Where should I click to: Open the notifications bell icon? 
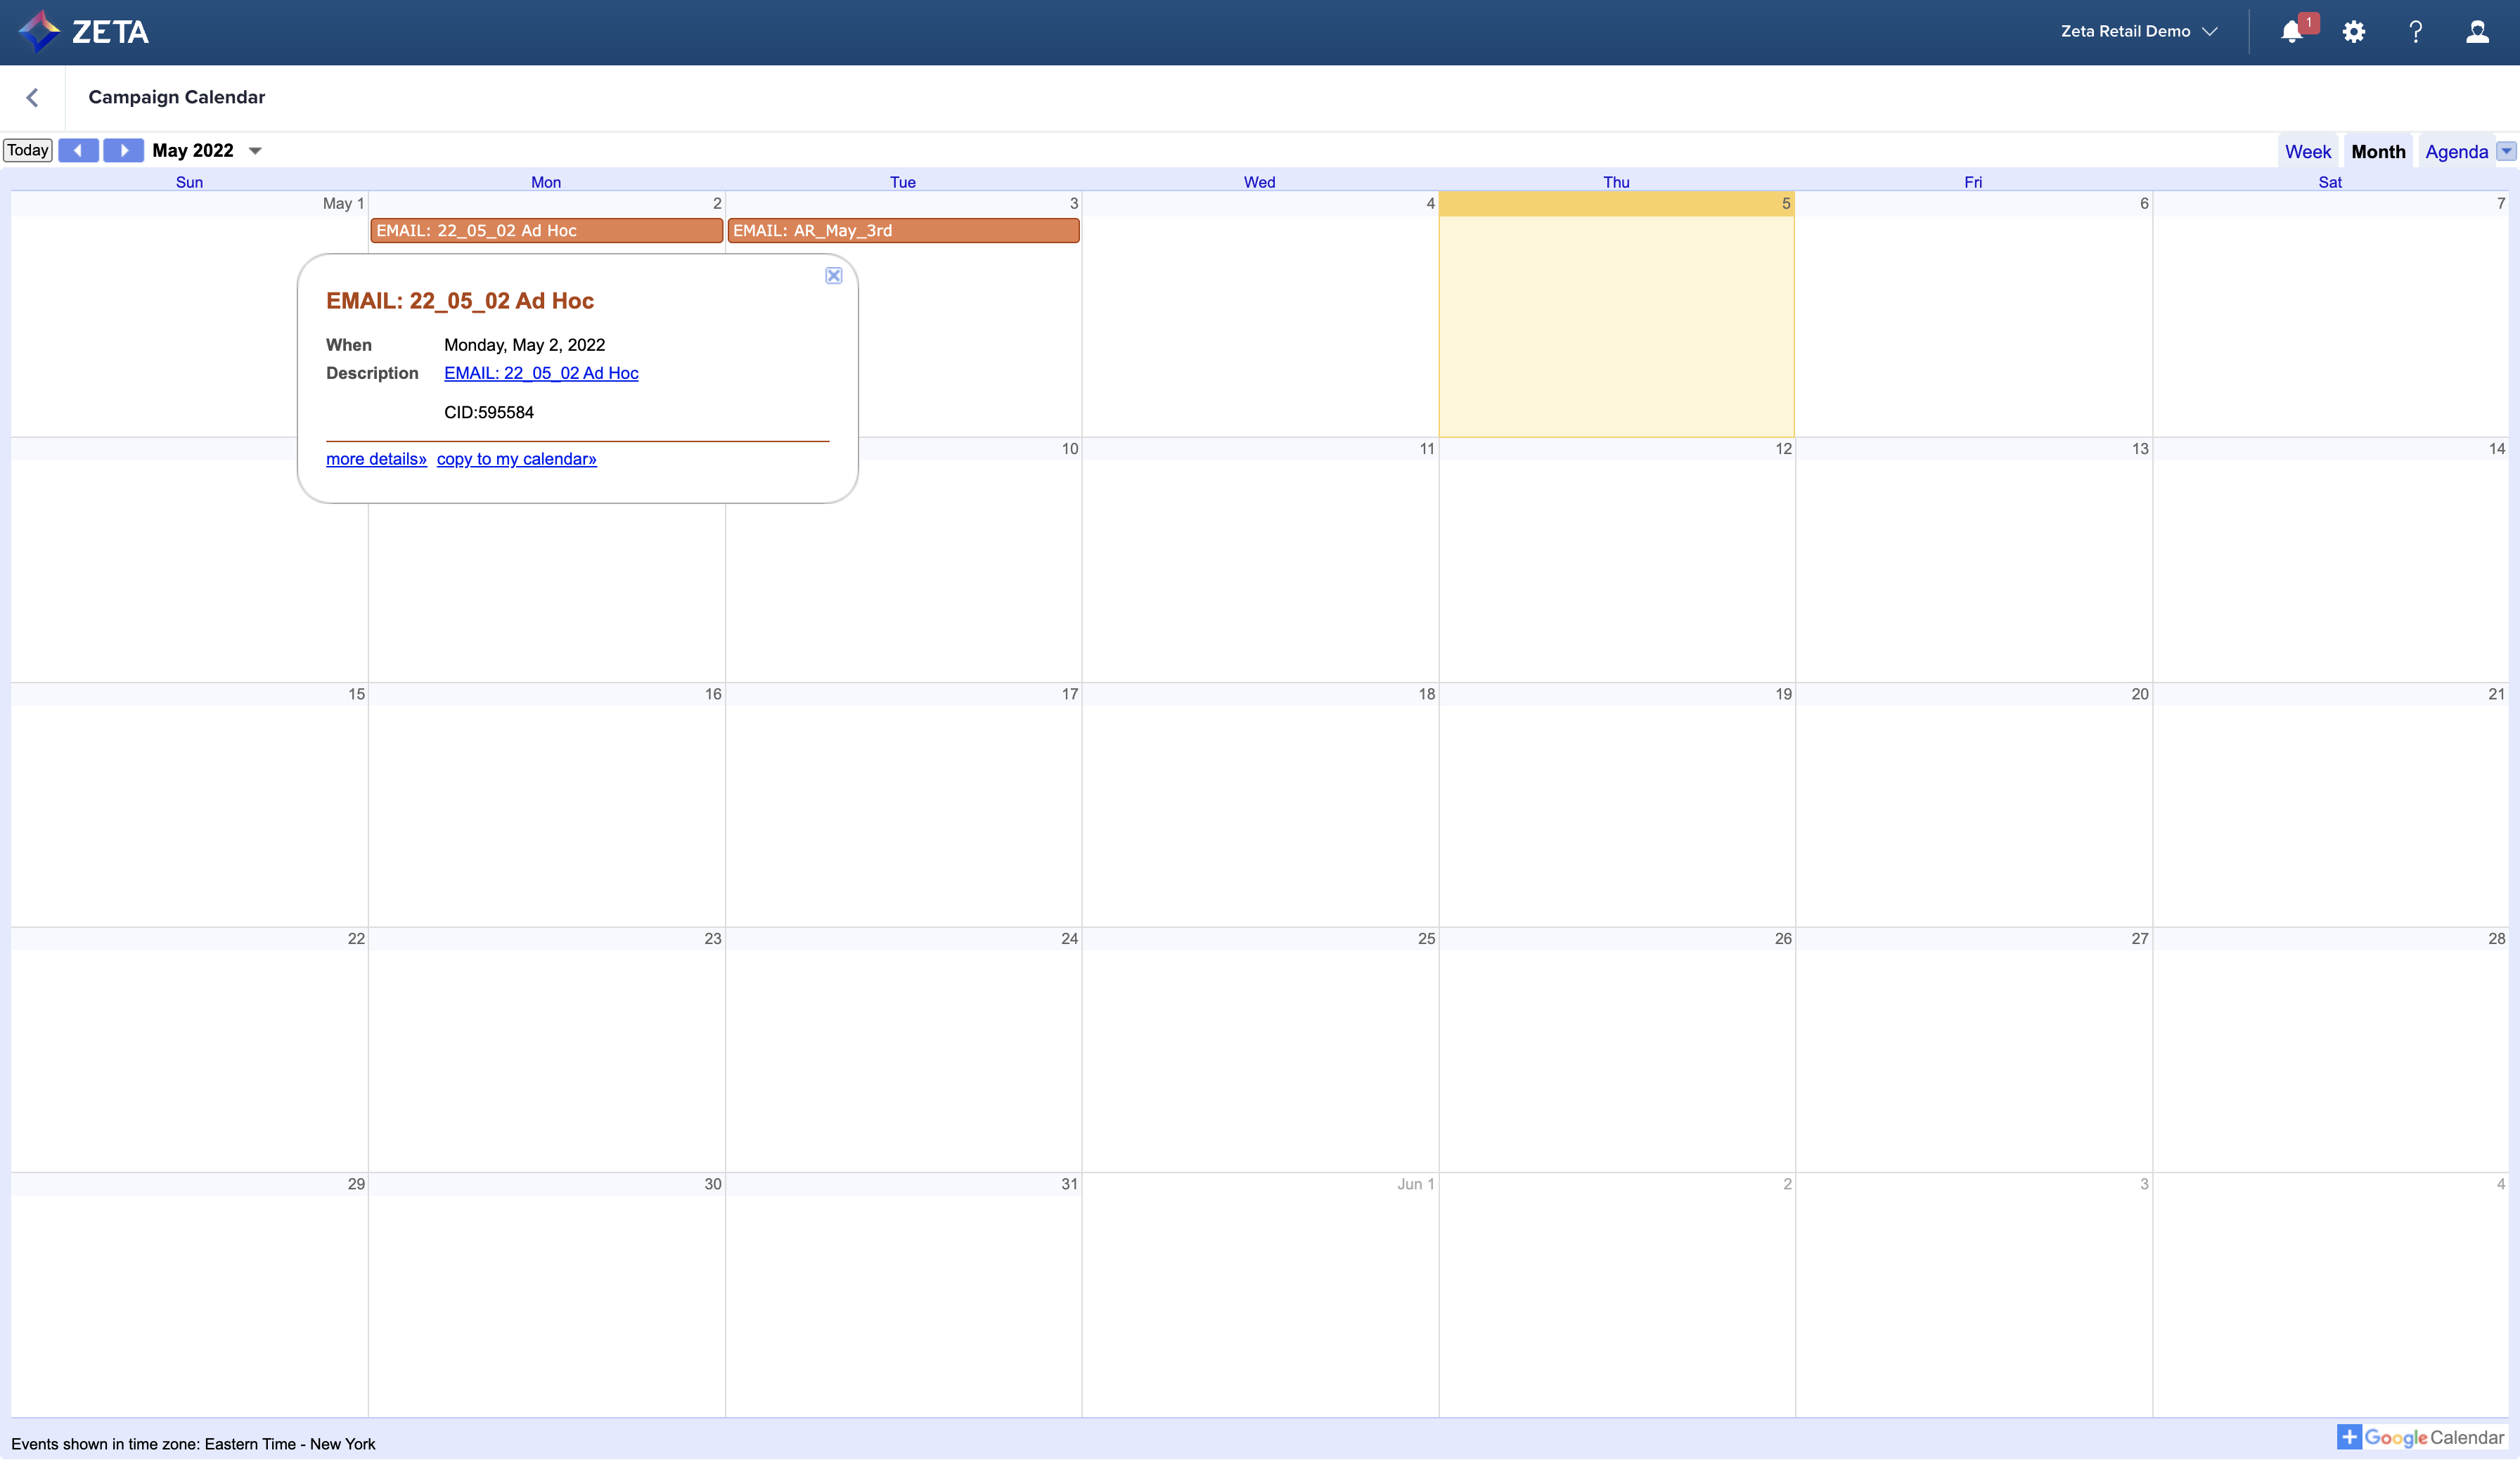(2291, 32)
